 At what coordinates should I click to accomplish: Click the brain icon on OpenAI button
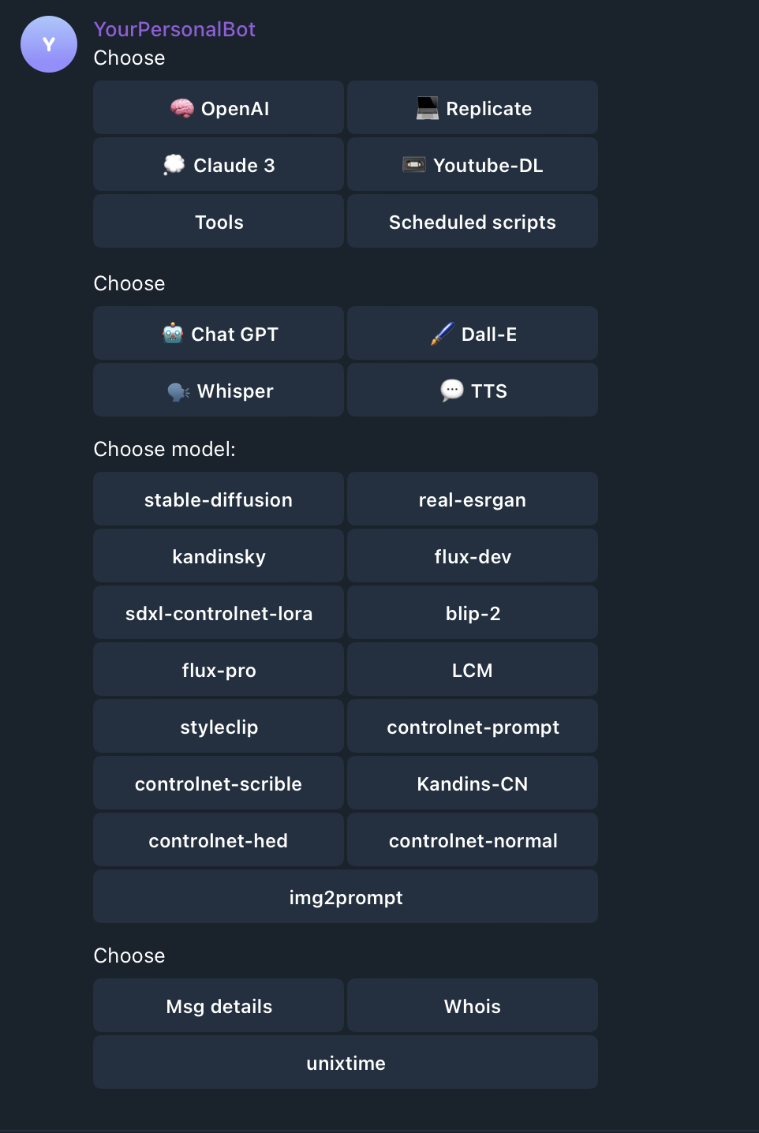(182, 108)
